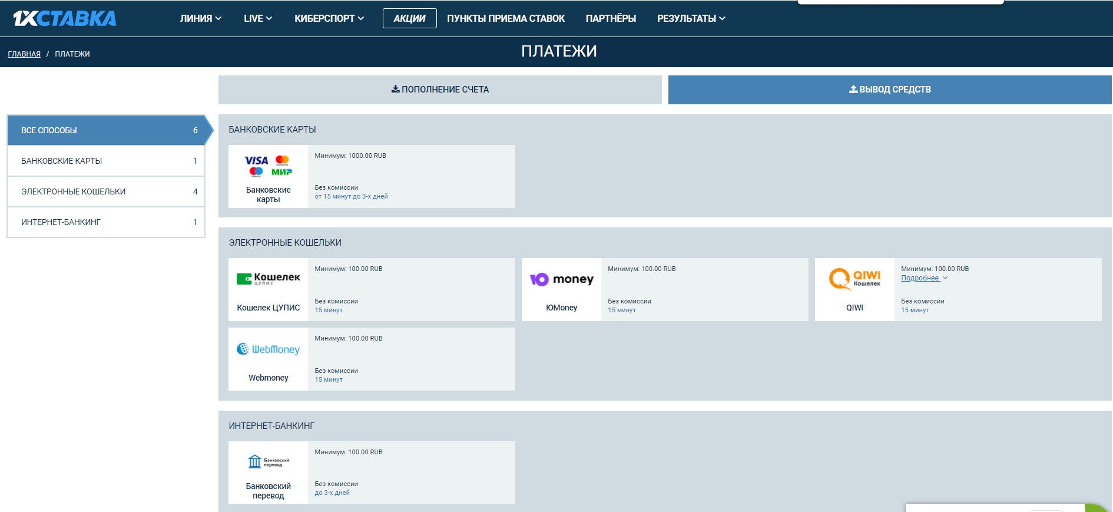
Task: Open the ПАРТНЁРЫ page
Action: point(611,18)
